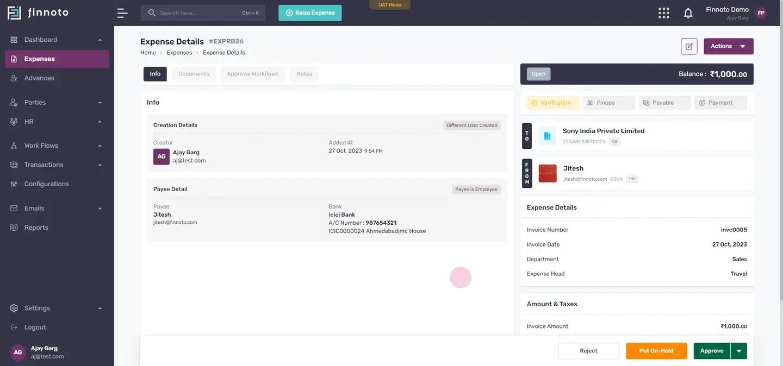Go to Home breadcrumb link
The image size is (783, 366).
(148, 53)
